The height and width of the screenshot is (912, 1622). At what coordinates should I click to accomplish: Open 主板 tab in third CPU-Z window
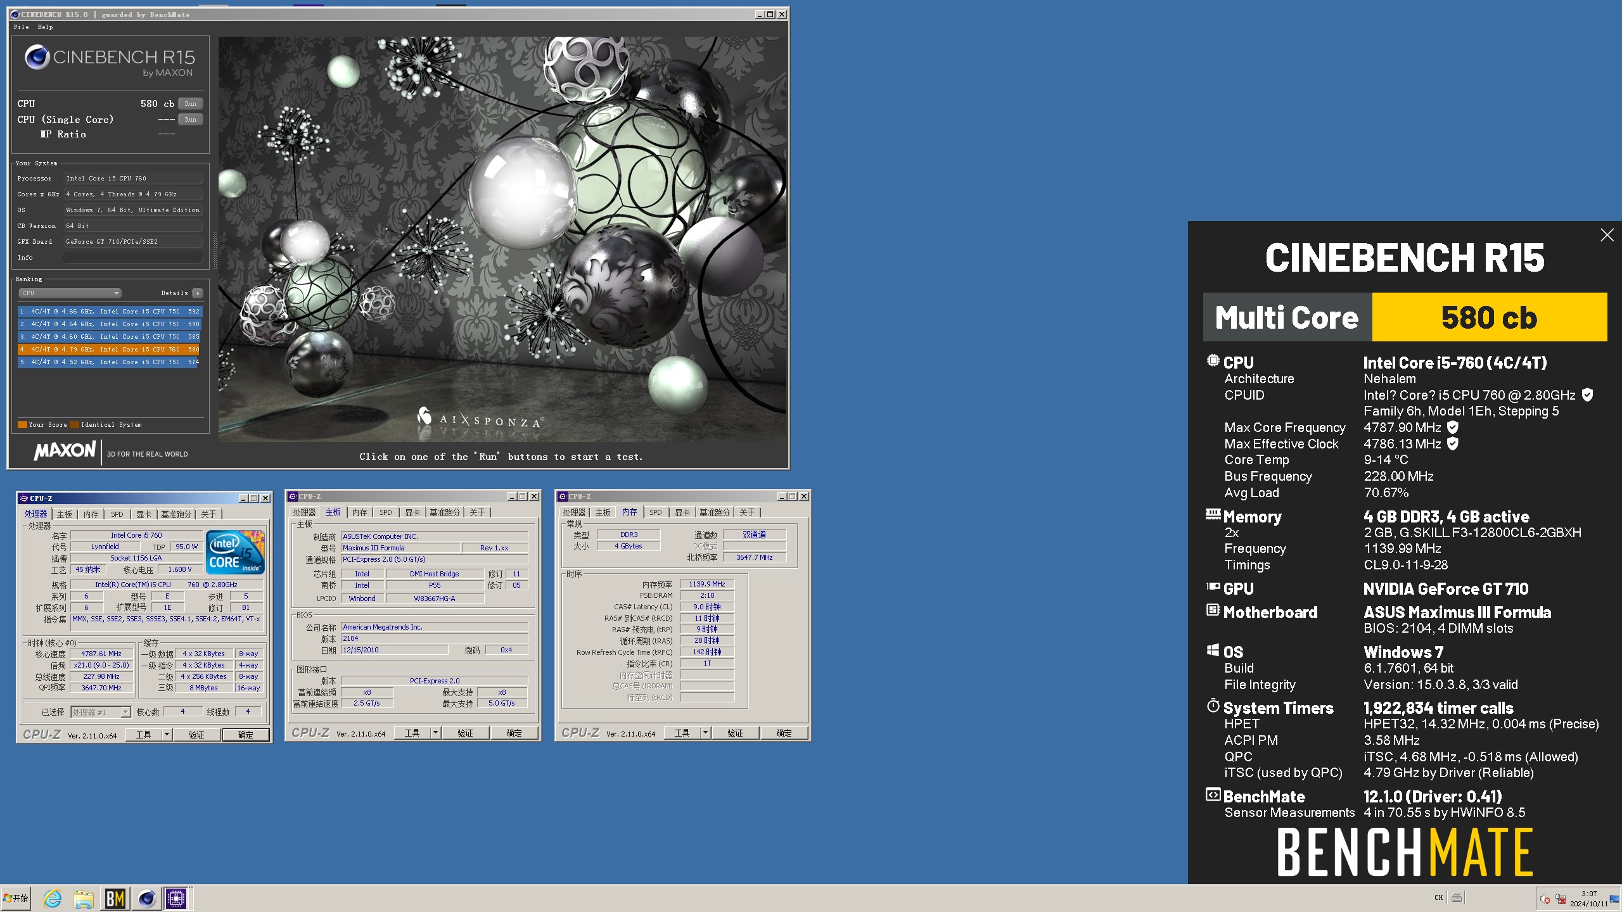coord(603,512)
